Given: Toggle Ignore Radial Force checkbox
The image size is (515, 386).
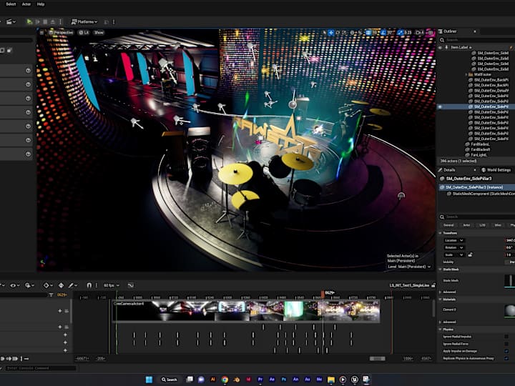Looking at the screenshot, I should coord(506,344).
